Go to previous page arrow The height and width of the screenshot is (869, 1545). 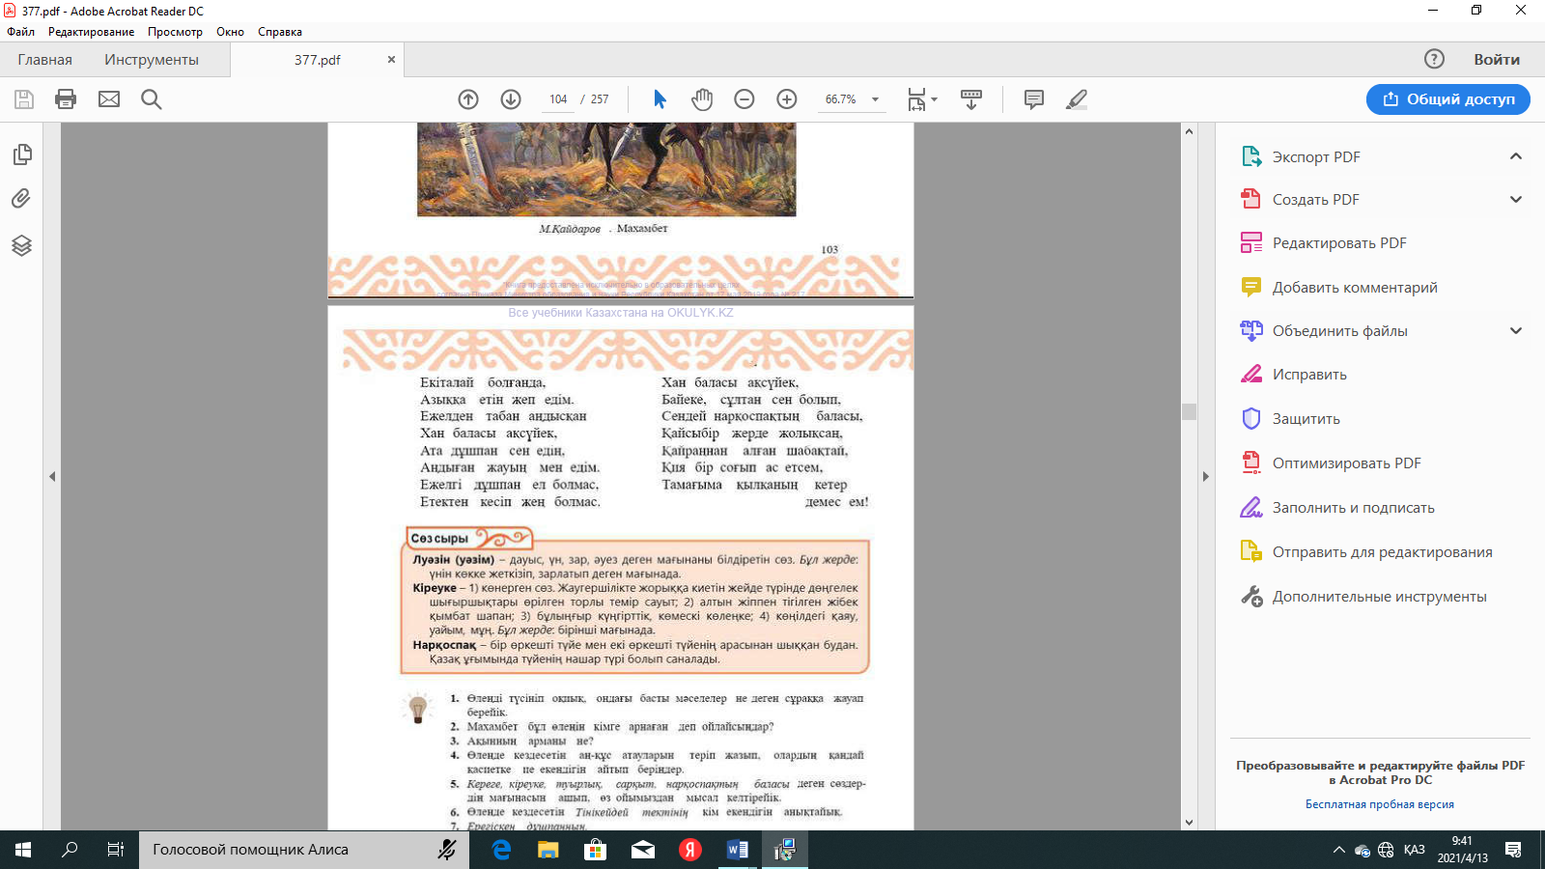point(468,99)
